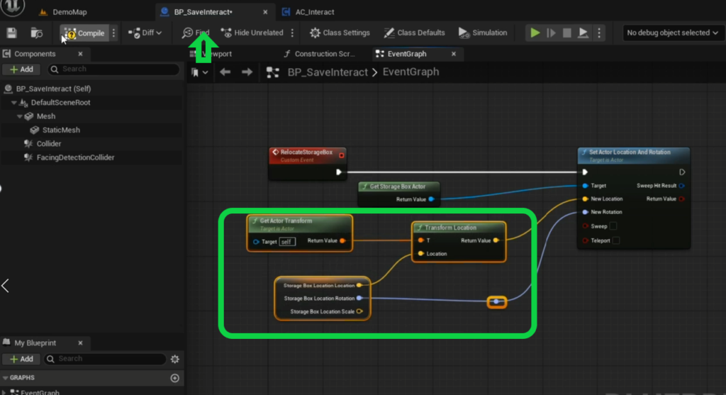Click the Save blueprint icon

11,33
